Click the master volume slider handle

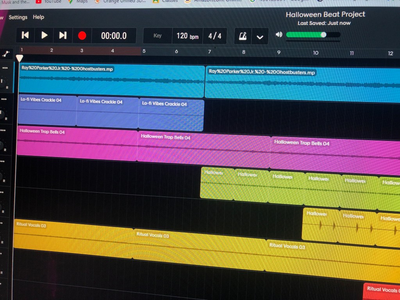pyautogui.click(x=323, y=35)
